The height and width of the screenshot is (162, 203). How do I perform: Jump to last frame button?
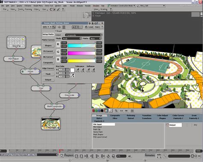click(x=103, y=156)
